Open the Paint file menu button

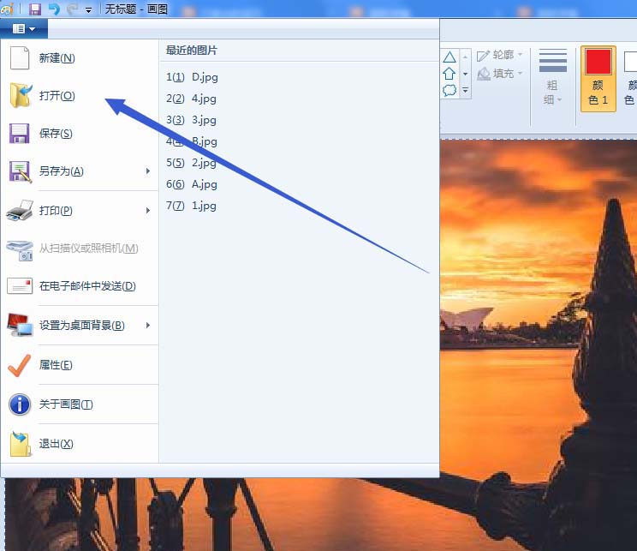(24, 29)
